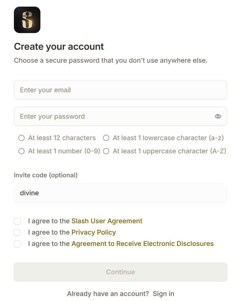The height and width of the screenshot is (301, 239).
Task: Show password using the eye icon
Action: (218, 116)
